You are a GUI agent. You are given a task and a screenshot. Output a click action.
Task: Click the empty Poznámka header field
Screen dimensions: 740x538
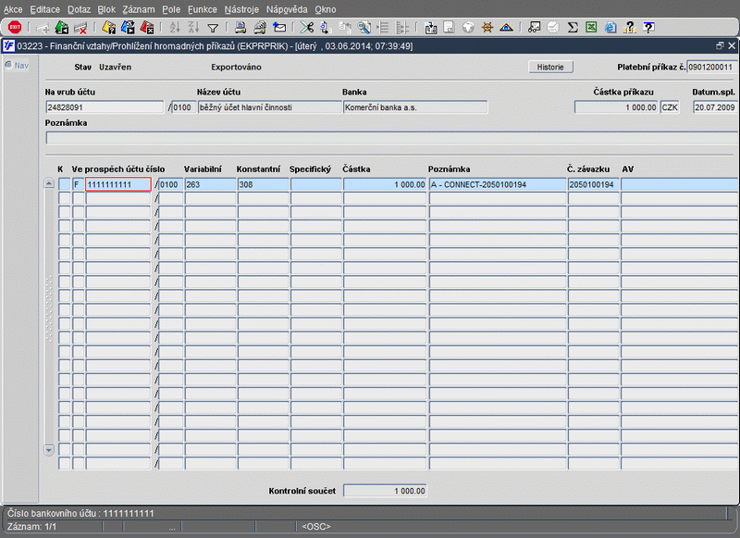click(392, 138)
